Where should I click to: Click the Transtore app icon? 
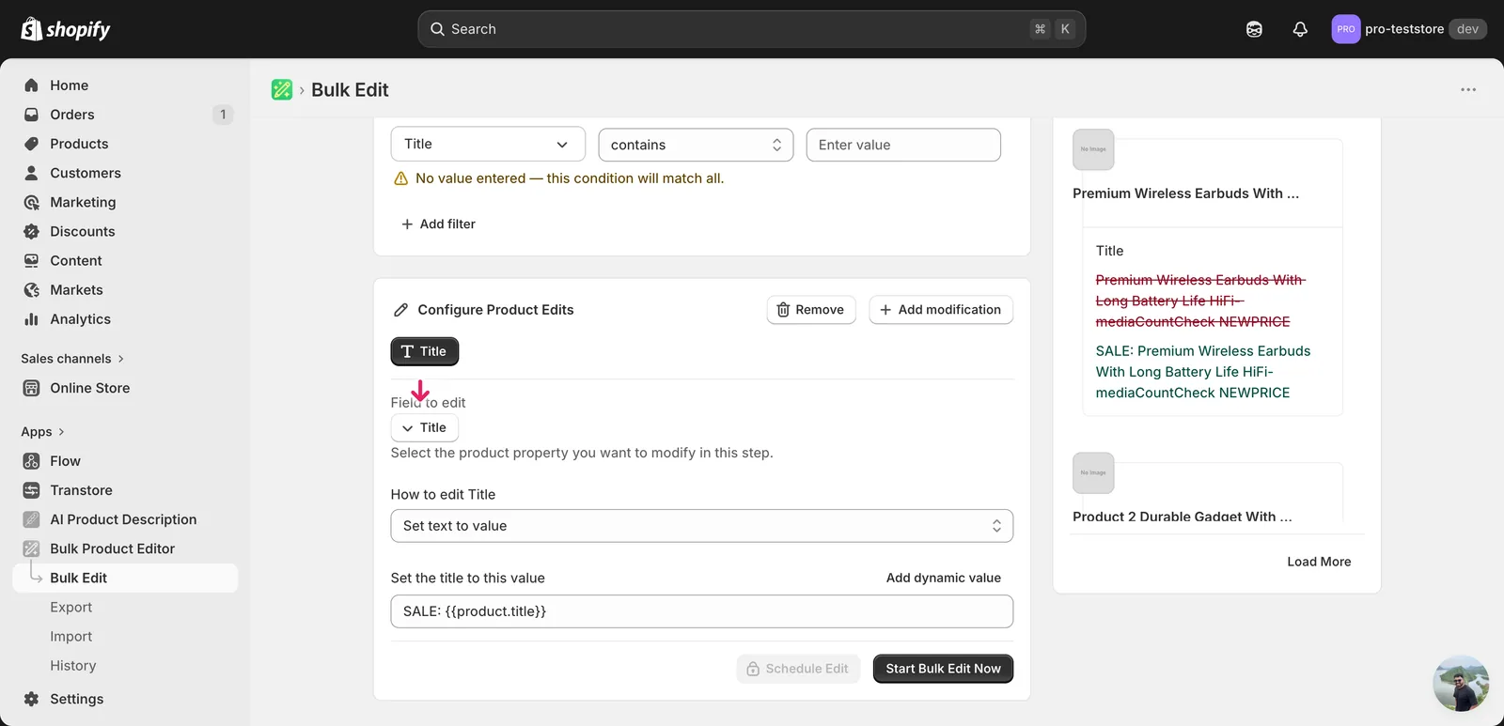click(x=31, y=490)
